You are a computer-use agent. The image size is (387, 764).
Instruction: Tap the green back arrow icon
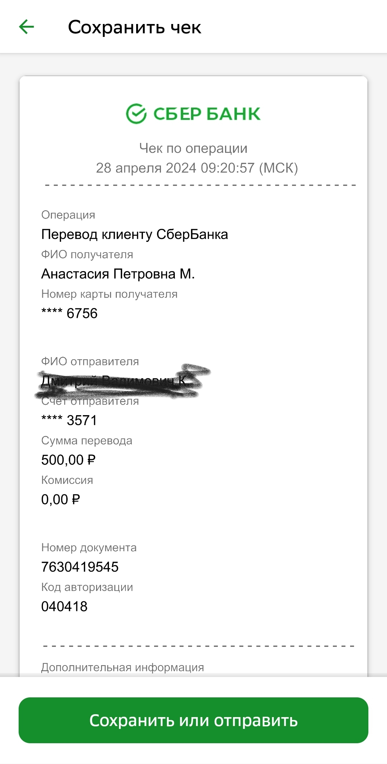coord(27,27)
